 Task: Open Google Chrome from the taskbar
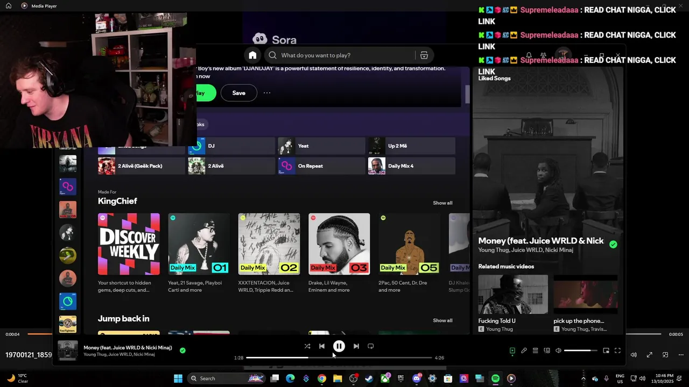click(321, 378)
